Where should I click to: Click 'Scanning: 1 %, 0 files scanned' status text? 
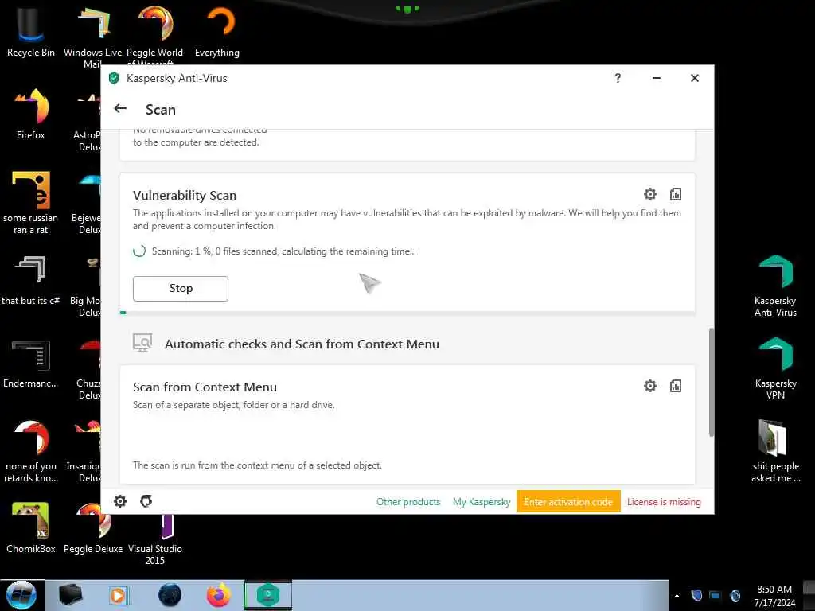click(x=284, y=251)
